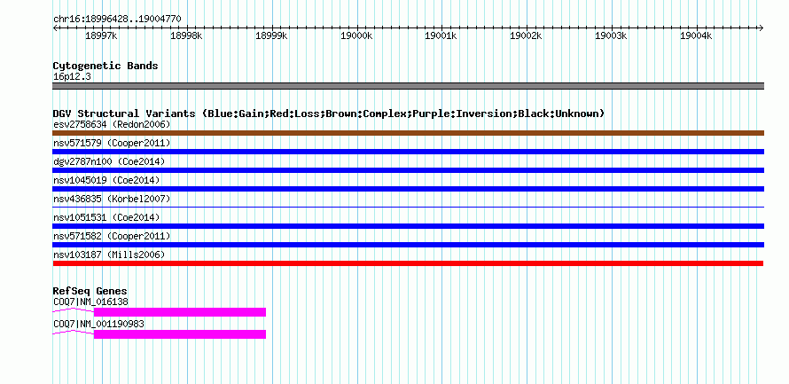Click the chr16:18996428..19004770 coordinate label
Viewport: 789px width, 384px height.
117,20
